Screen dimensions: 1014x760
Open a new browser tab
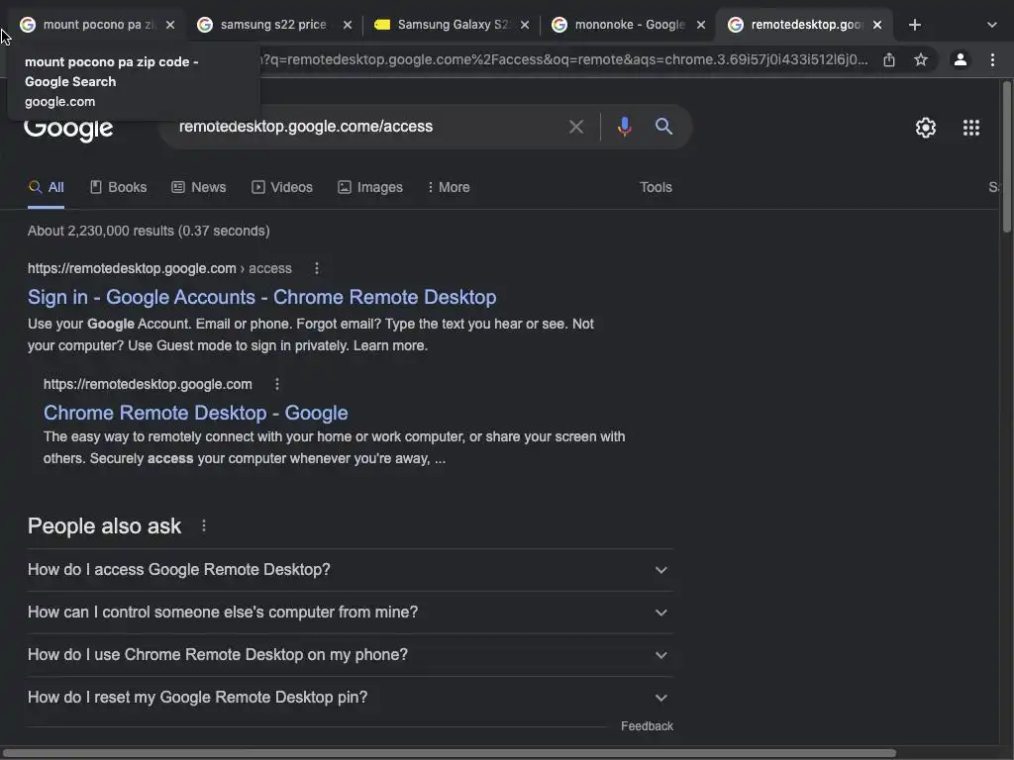914,25
